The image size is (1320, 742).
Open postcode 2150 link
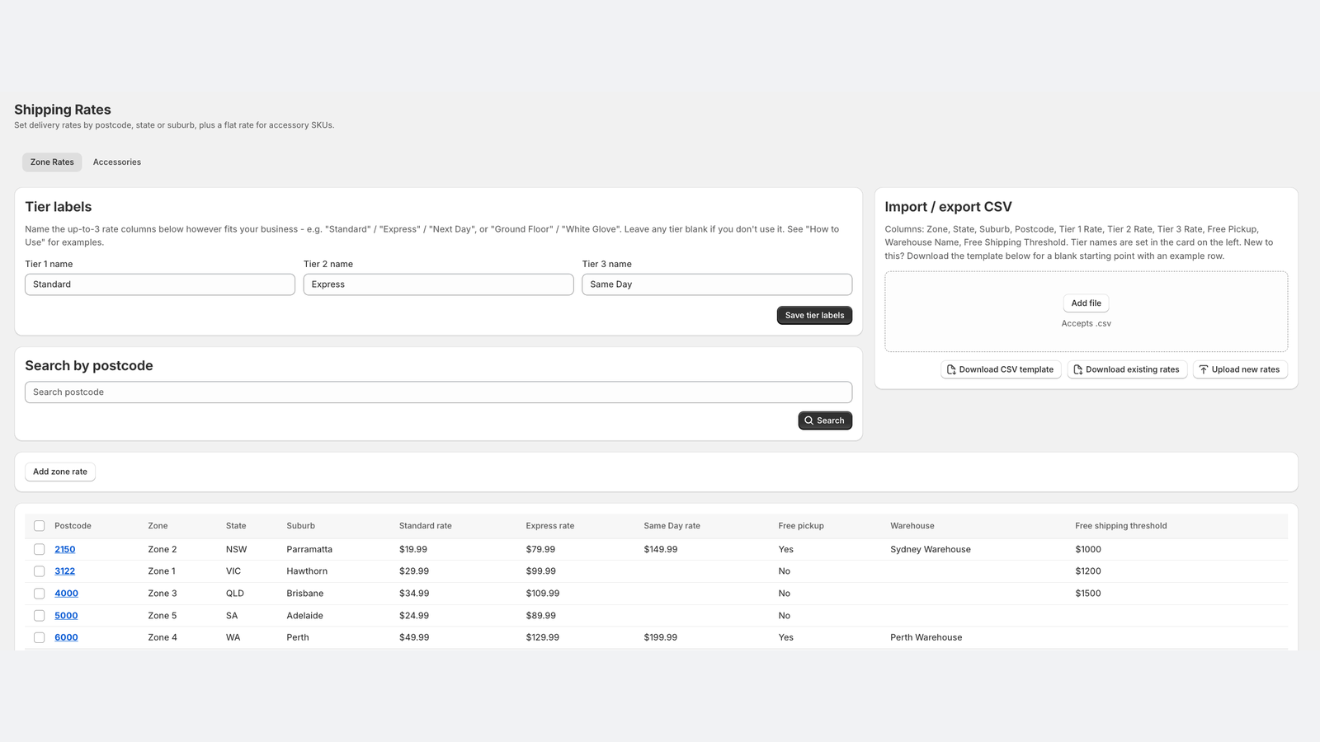click(x=65, y=549)
